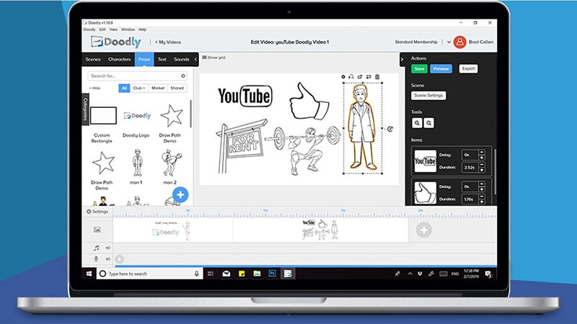577x324 pixels.
Task: Click the props list scrollbar
Action: (190, 114)
